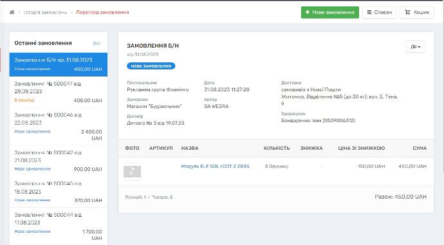This screenshot has height=245, width=444.
Task: Show all orders via Всі link
Action: pos(97,43)
